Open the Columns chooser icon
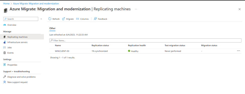The height and width of the screenshot is (94, 245). pos(77,19)
